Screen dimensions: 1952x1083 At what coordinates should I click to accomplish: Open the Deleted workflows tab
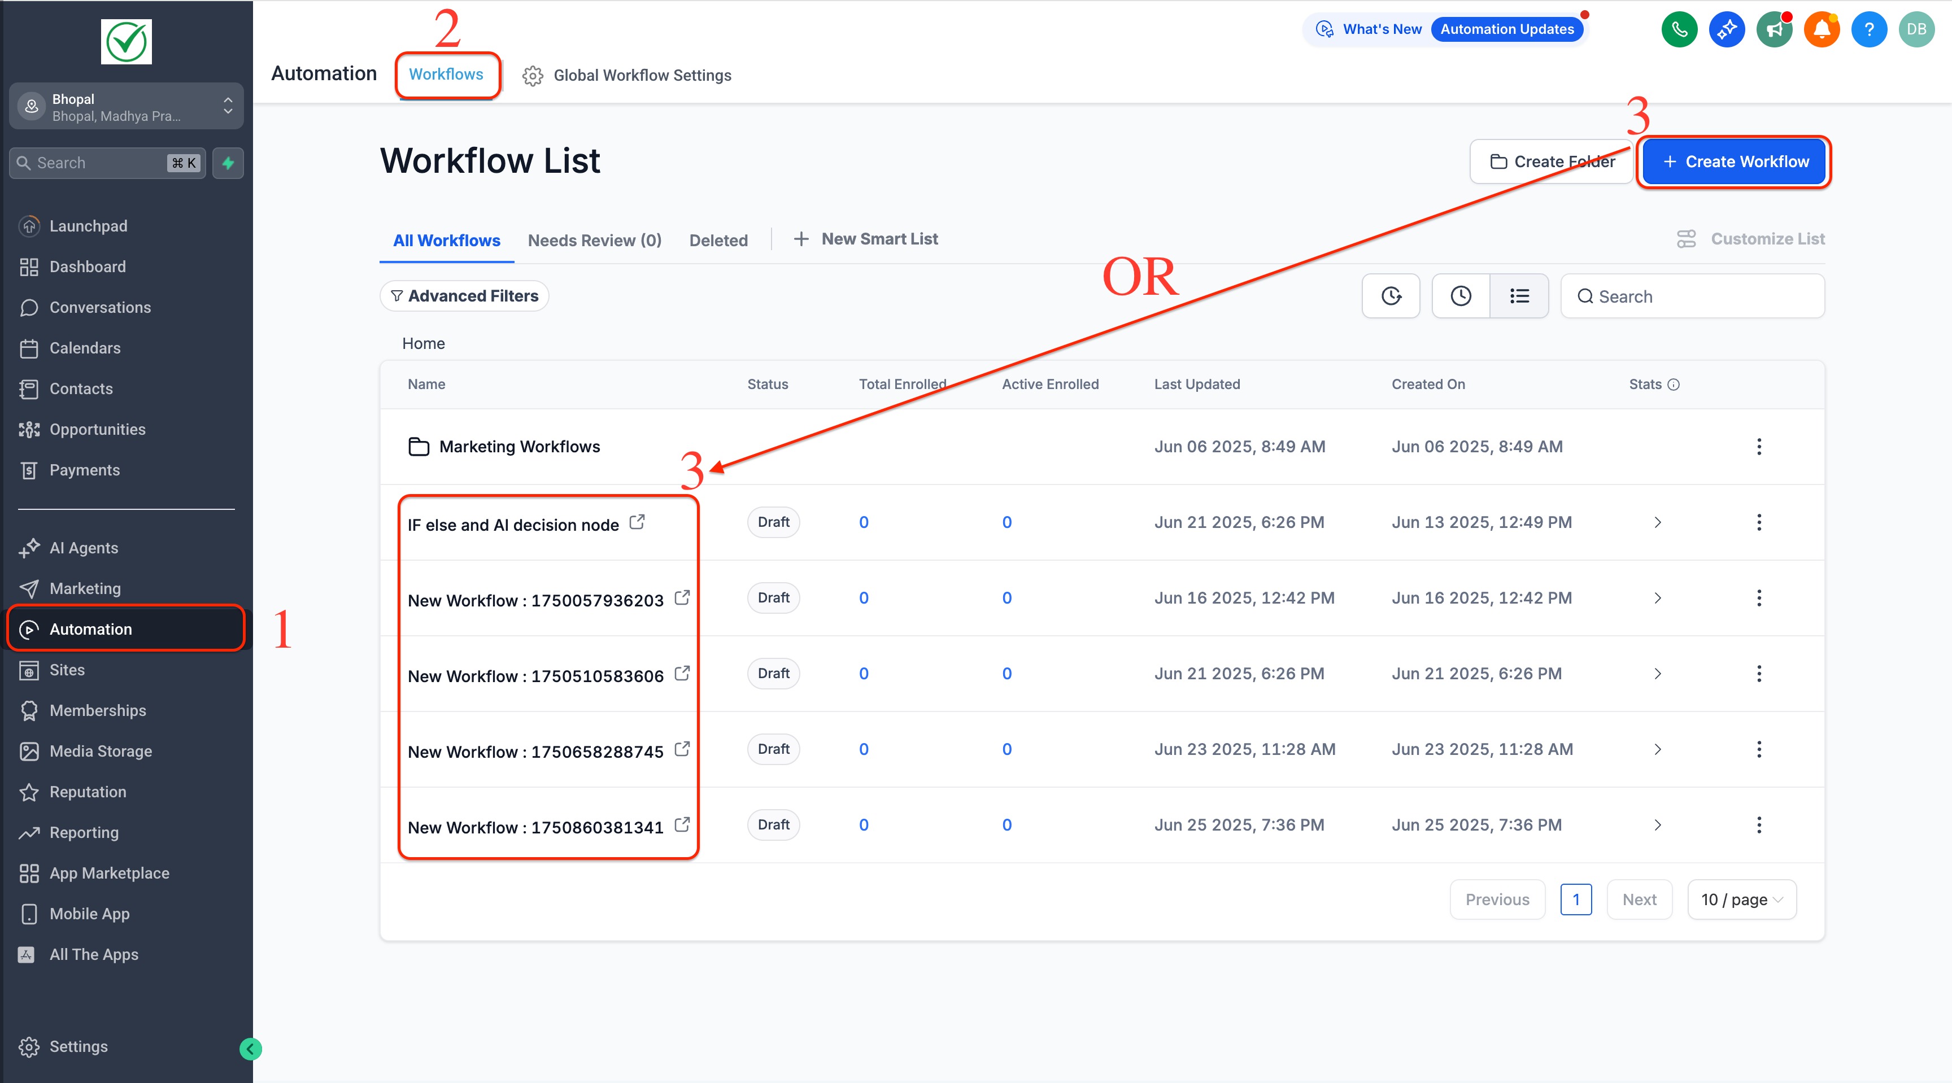(x=718, y=240)
